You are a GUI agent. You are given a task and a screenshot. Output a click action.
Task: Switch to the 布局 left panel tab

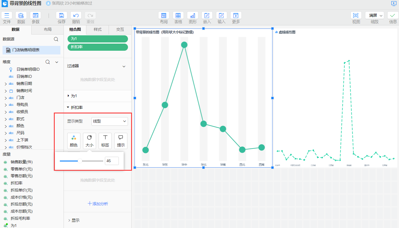[x=48, y=29]
